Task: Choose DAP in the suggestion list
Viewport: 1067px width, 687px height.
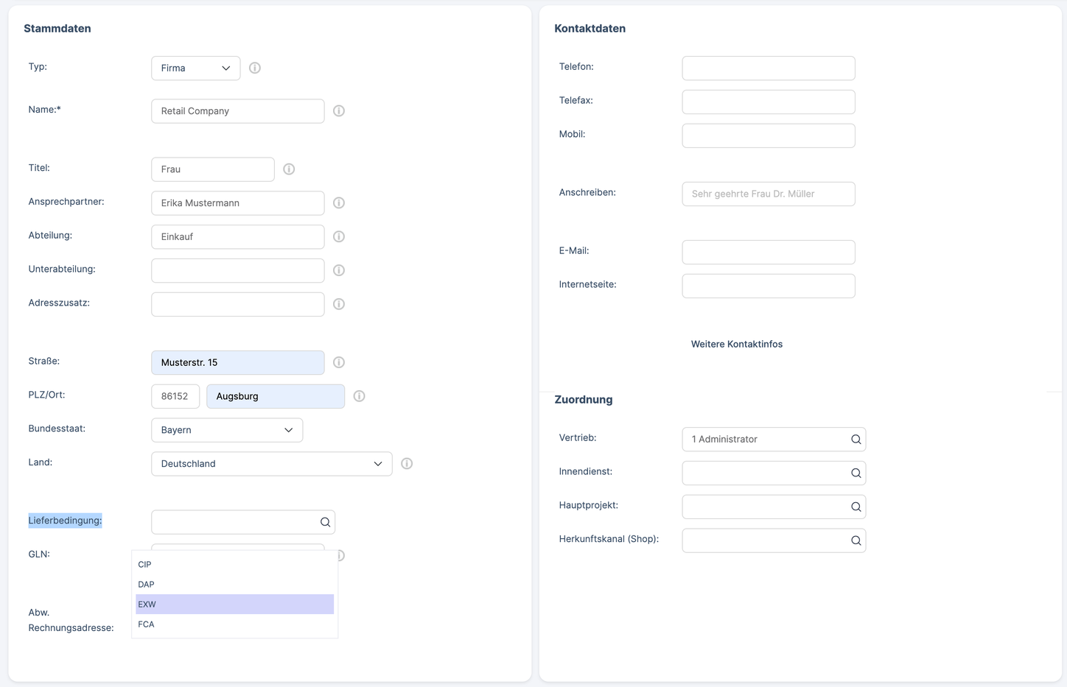Action: pos(234,585)
